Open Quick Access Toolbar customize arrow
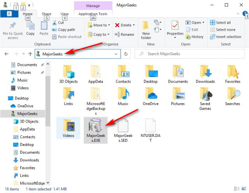The image size is (249, 193). click(x=29, y=5)
